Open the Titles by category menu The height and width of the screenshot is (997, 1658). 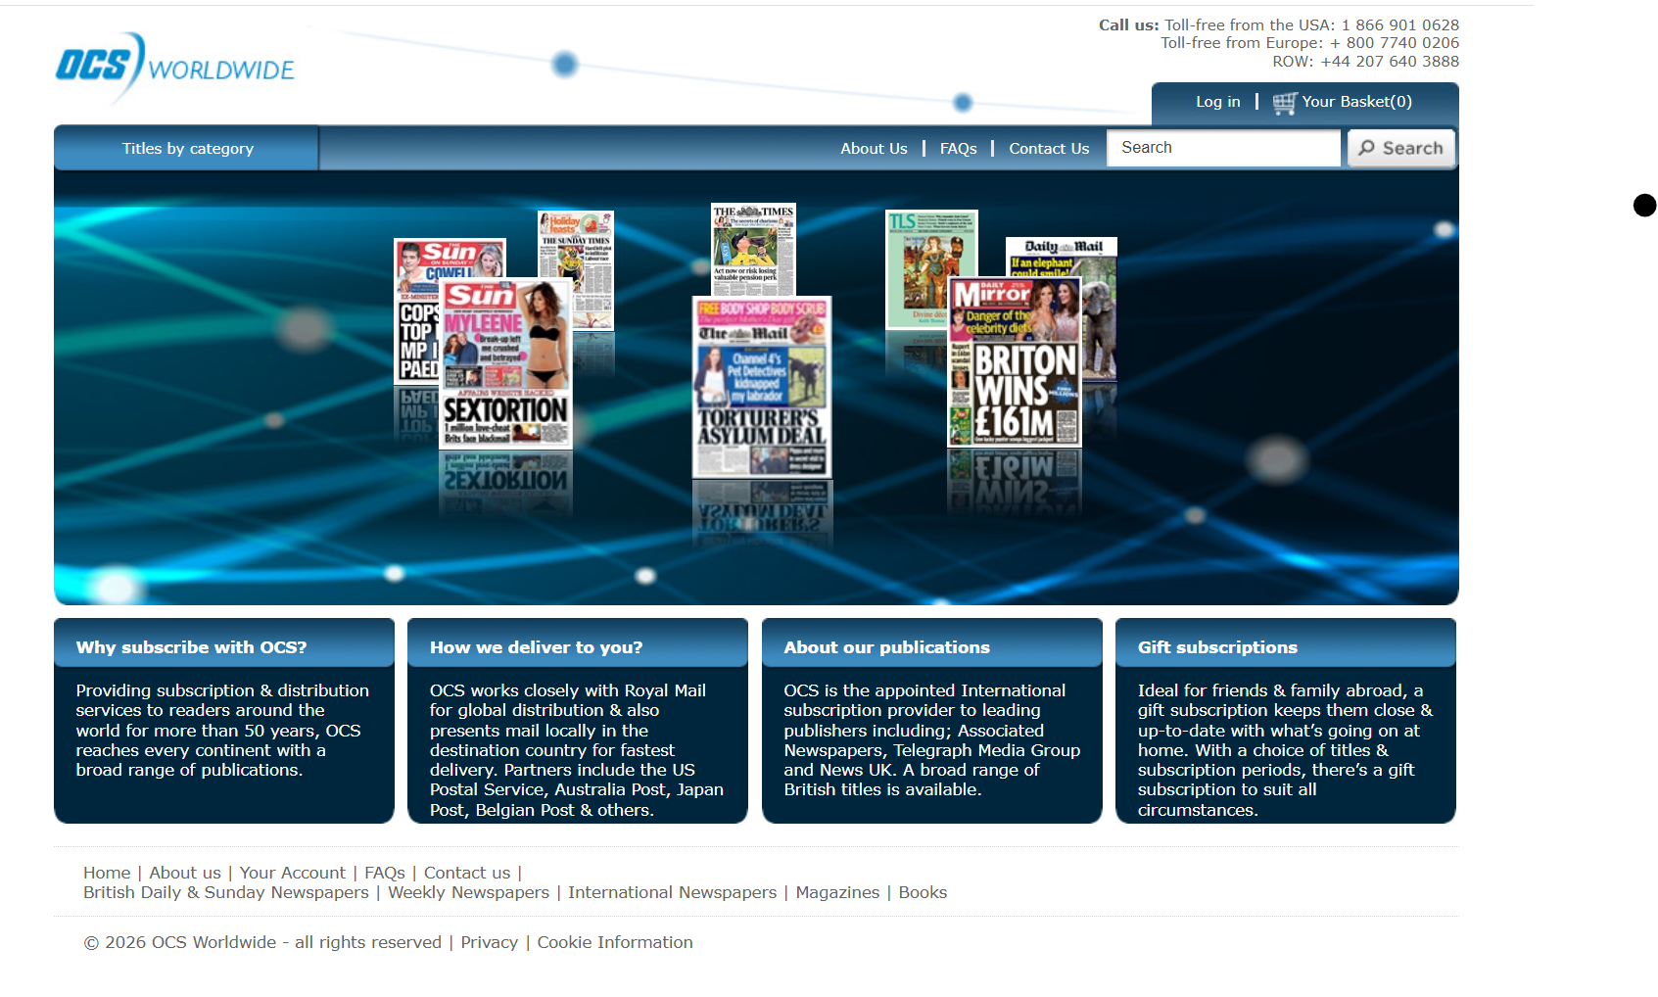pyautogui.click(x=187, y=149)
